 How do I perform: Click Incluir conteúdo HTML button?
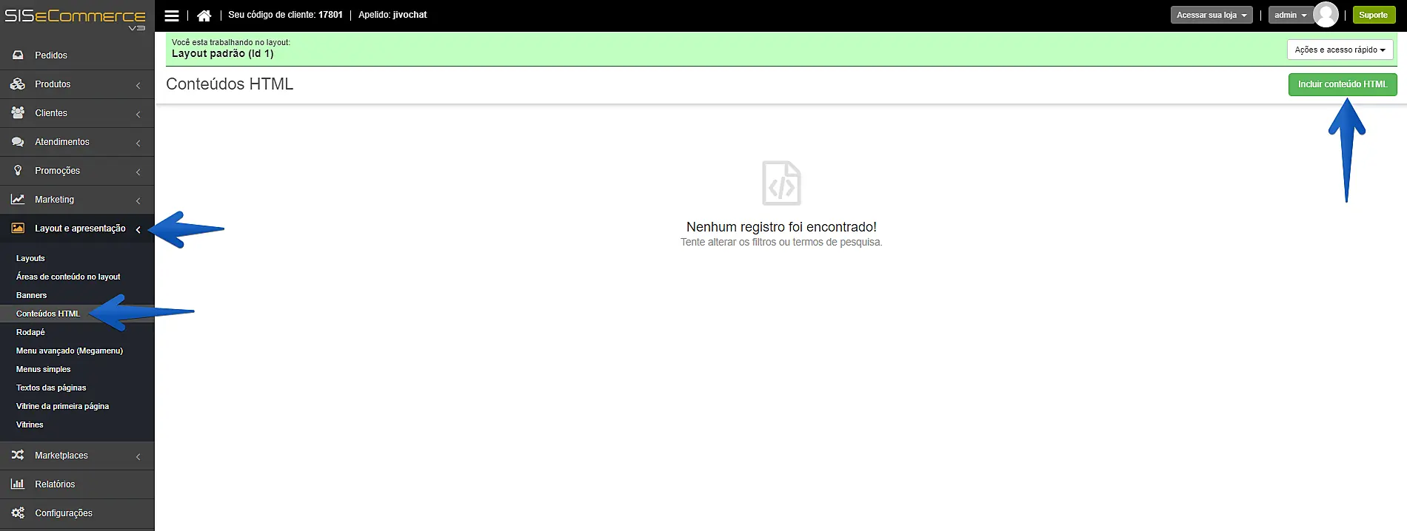tap(1343, 84)
